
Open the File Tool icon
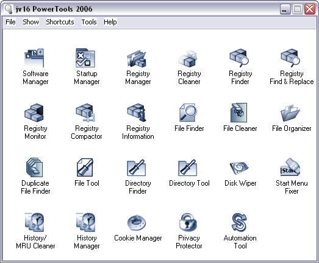coord(85,167)
